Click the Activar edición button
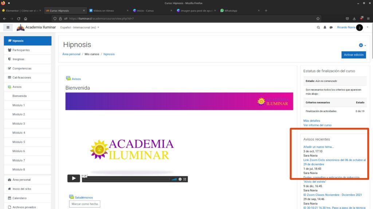Image resolution: width=373 pixels, height=209 pixels. (x=353, y=55)
